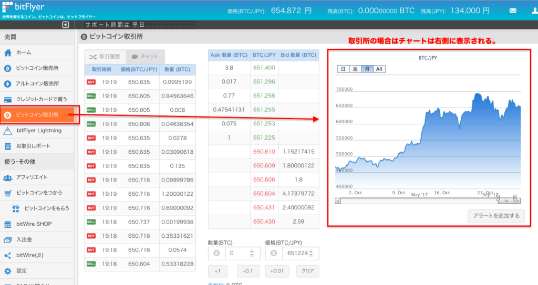Open アルトコイン販売所 menu item
This screenshot has height=285, width=538.
tap(37, 83)
